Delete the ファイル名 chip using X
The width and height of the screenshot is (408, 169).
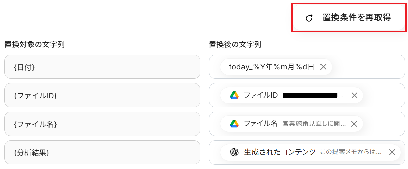(x=354, y=124)
